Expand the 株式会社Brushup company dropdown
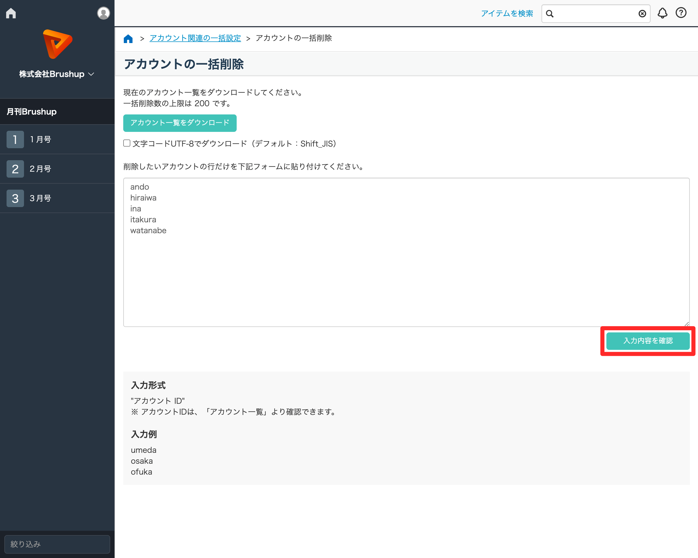 [x=57, y=74]
